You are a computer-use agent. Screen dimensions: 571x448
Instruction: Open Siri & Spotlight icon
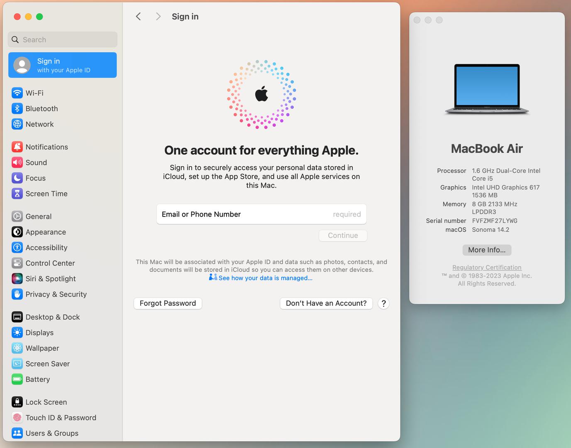click(17, 279)
